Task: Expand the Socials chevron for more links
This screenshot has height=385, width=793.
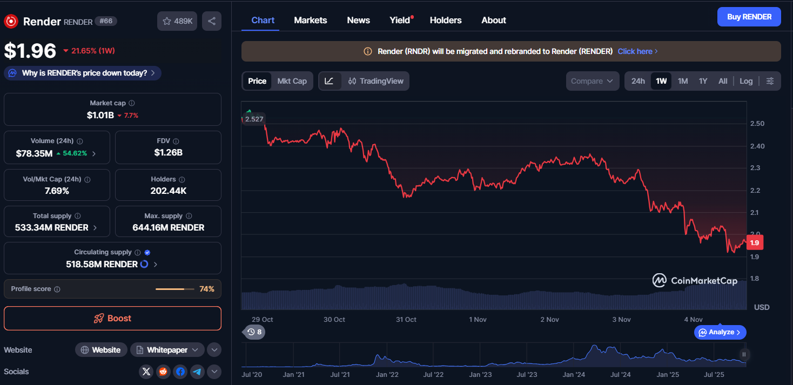Action: pyautogui.click(x=214, y=372)
